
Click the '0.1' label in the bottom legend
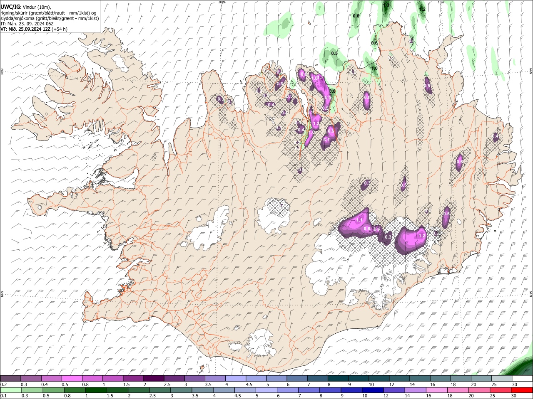click(x=2, y=396)
